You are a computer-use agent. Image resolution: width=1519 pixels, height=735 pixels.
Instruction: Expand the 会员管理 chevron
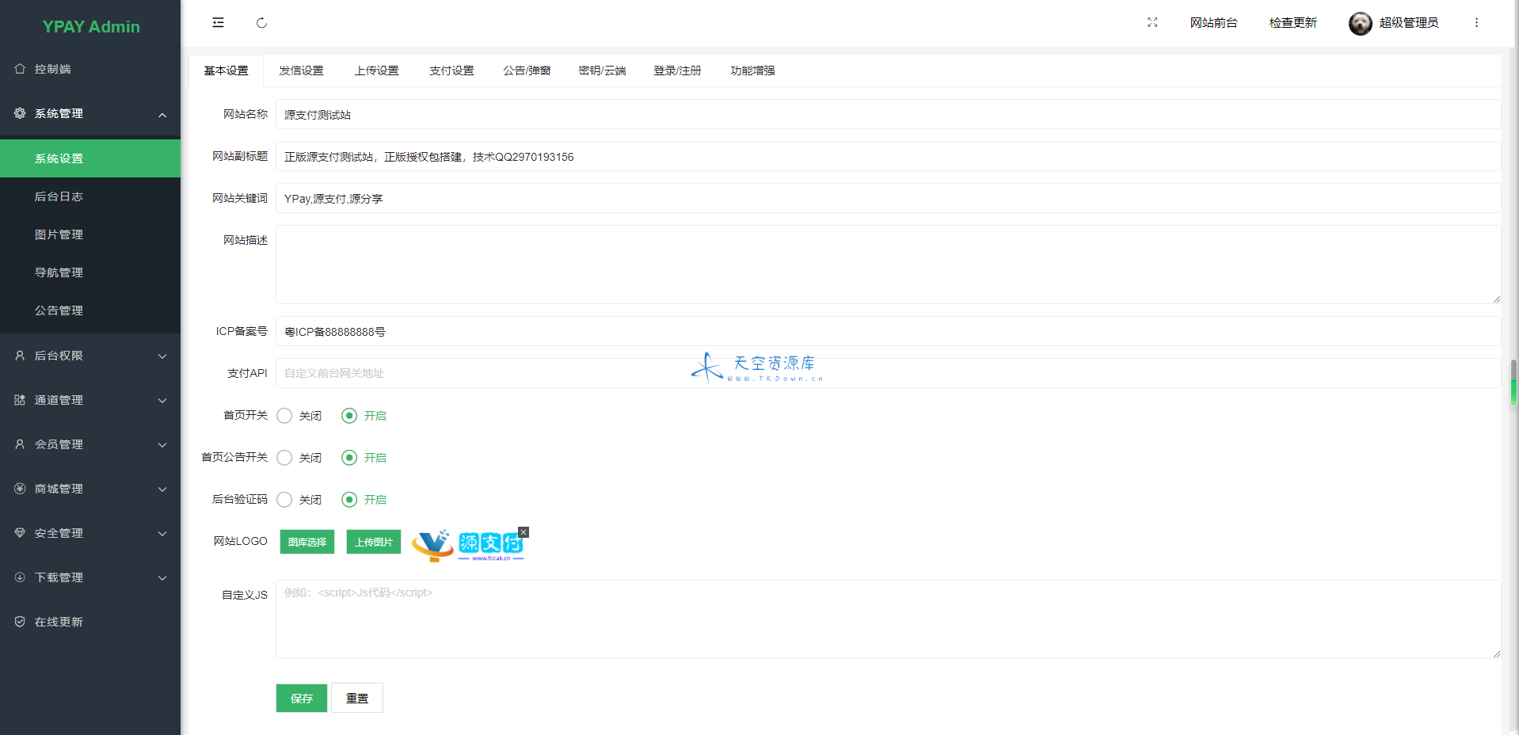(x=162, y=445)
